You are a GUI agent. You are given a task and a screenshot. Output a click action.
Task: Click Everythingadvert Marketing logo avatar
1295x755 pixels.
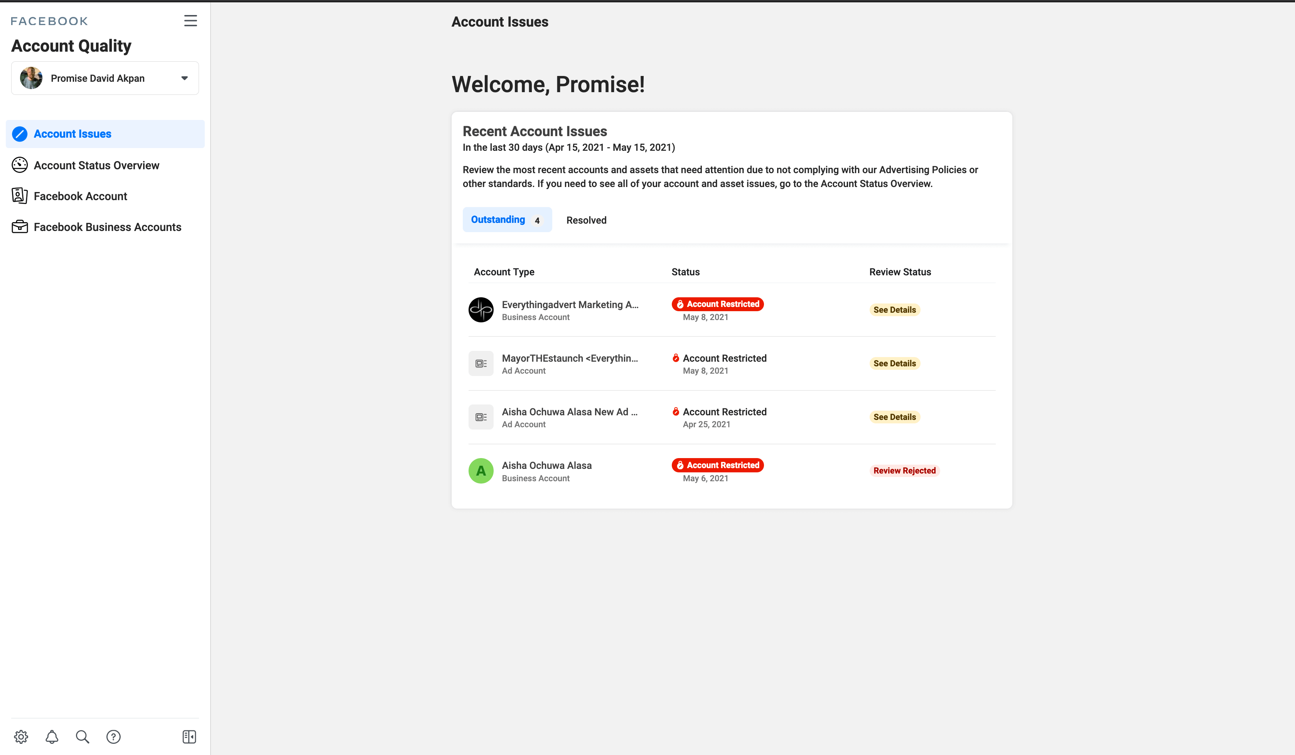[x=481, y=310]
